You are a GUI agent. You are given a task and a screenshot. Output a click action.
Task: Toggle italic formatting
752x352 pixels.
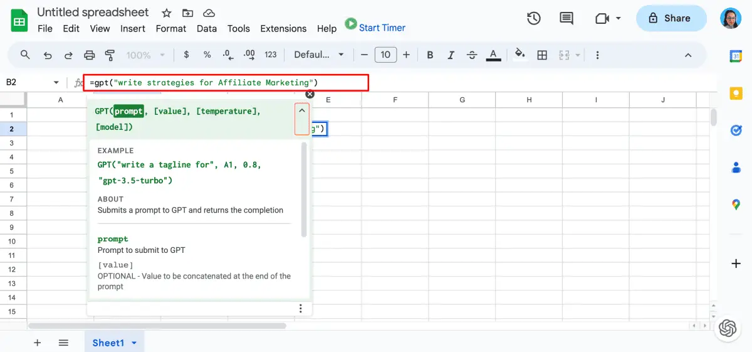(x=451, y=55)
